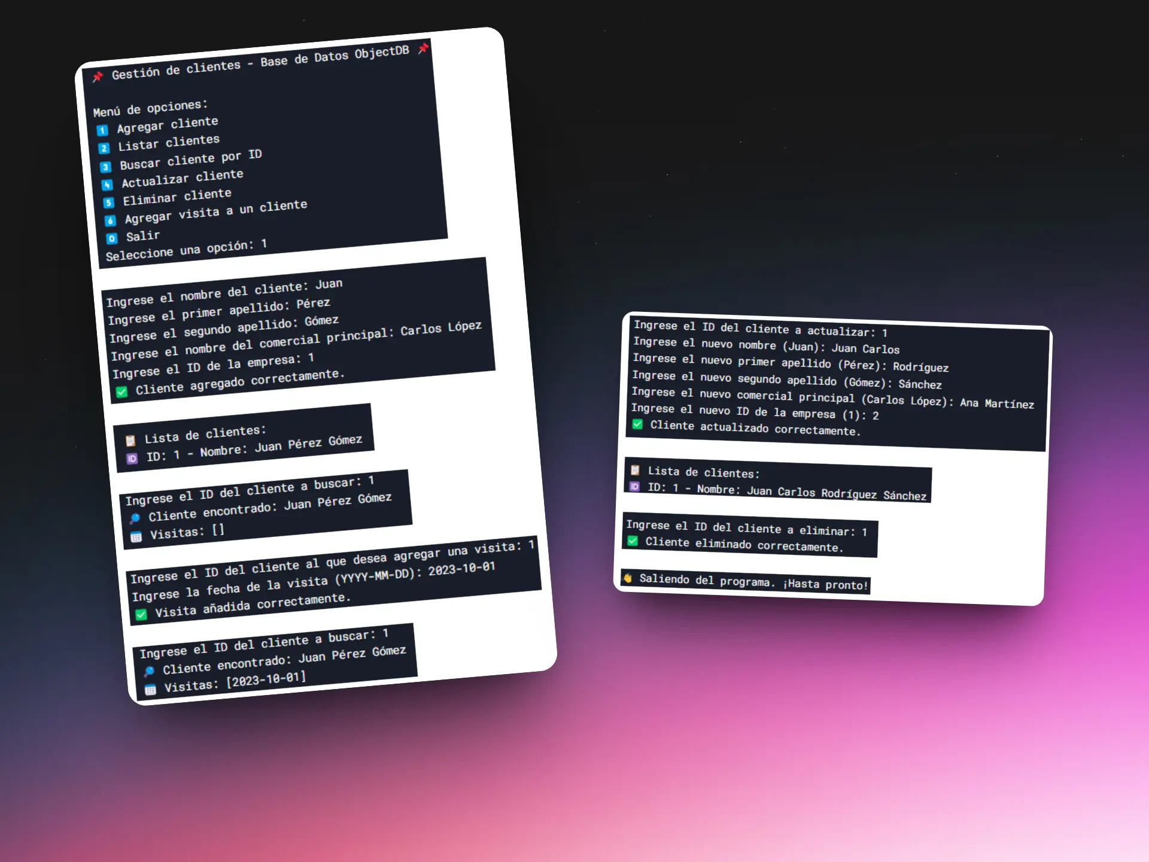Click the purple ID icon beside 'Juan Carlos Rodríguez Sánchez'
The image size is (1149, 862).
tap(634, 487)
